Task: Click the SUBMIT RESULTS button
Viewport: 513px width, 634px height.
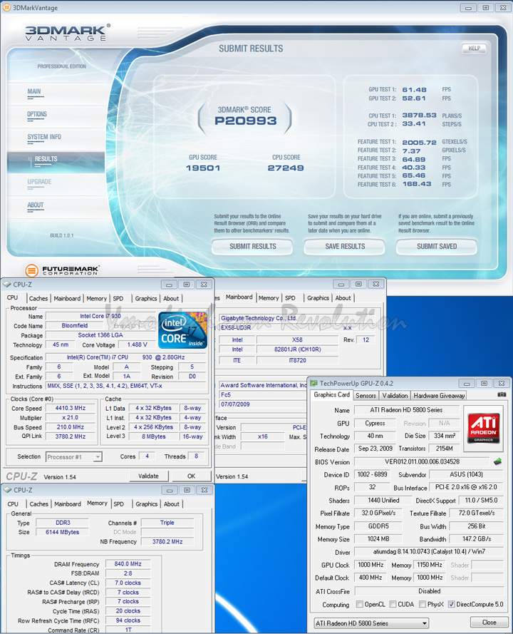Action: (x=252, y=247)
